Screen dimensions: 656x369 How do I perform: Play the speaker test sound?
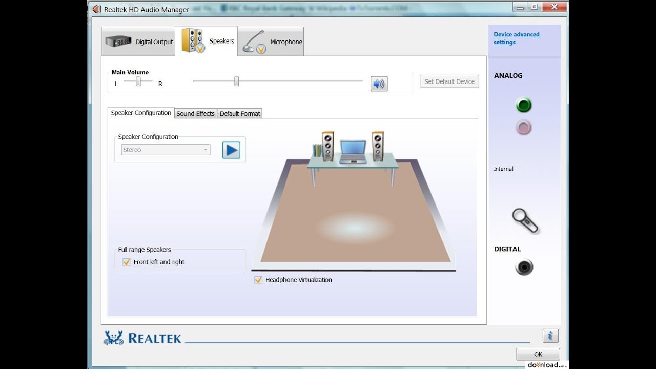click(231, 150)
